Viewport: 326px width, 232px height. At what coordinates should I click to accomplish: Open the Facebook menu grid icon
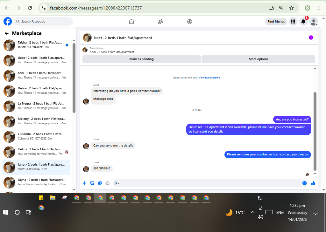tap(293, 21)
